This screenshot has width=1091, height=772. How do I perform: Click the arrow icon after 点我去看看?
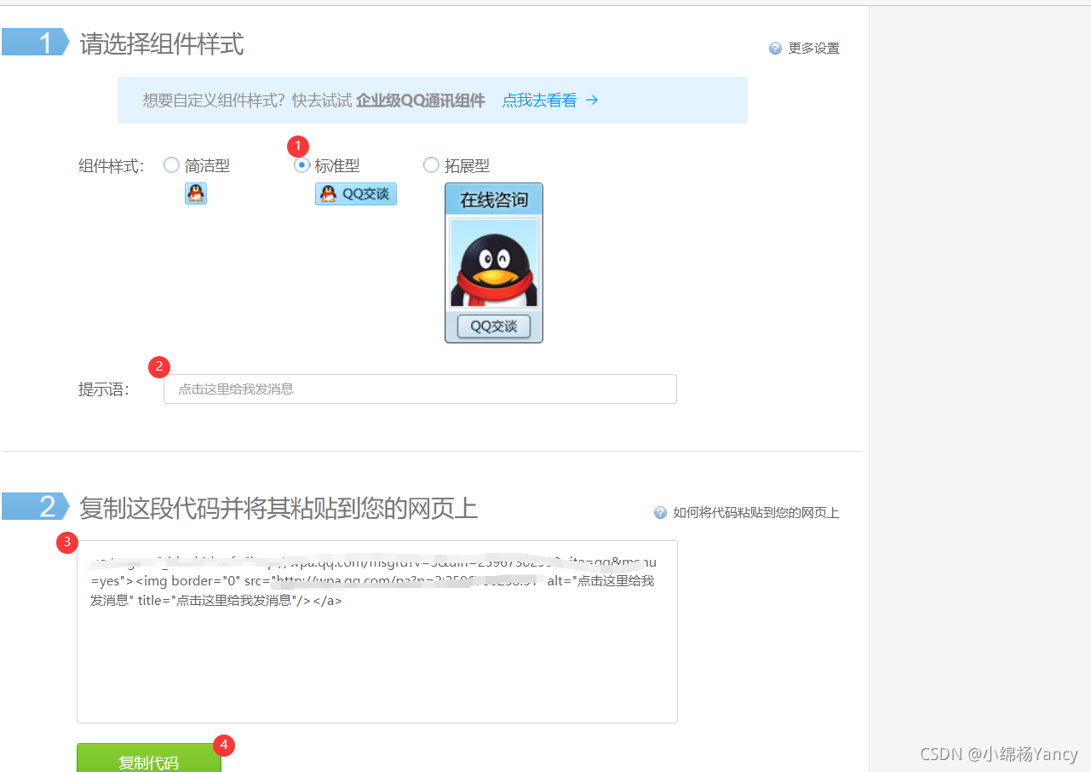coord(592,101)
